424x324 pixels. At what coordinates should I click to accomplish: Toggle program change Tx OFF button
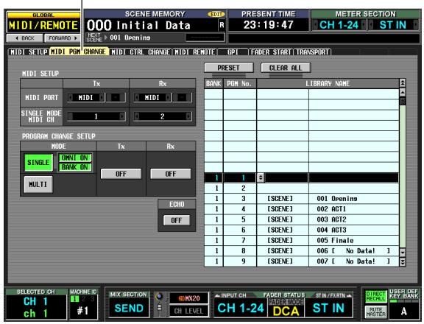coord(121,174)
